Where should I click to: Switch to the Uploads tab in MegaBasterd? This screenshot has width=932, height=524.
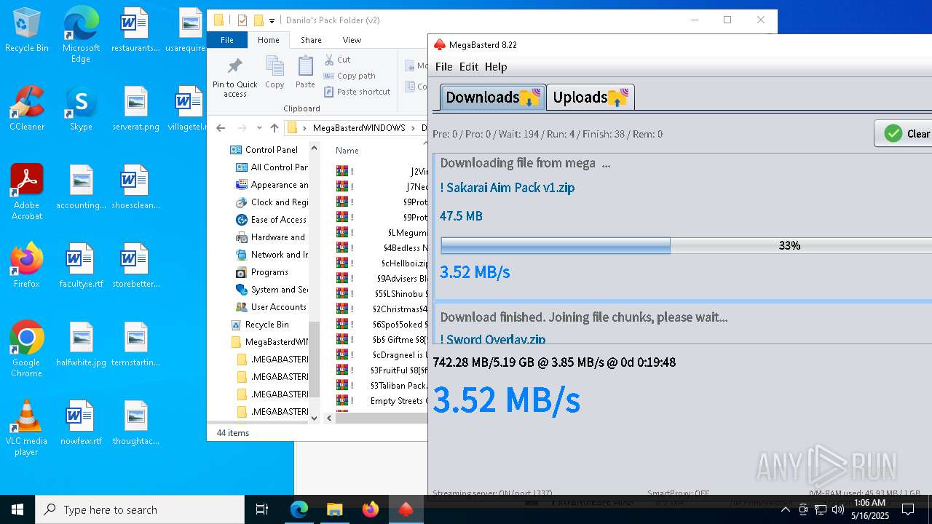coord(590,97)
